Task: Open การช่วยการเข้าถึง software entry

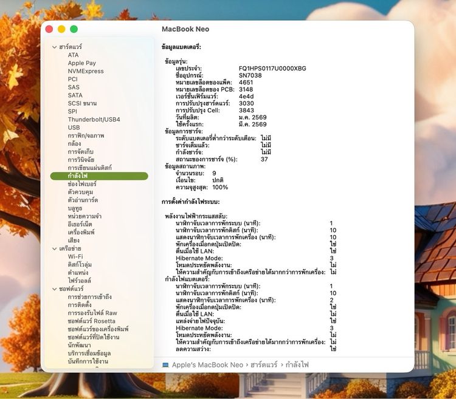Action: coord(89,297)
